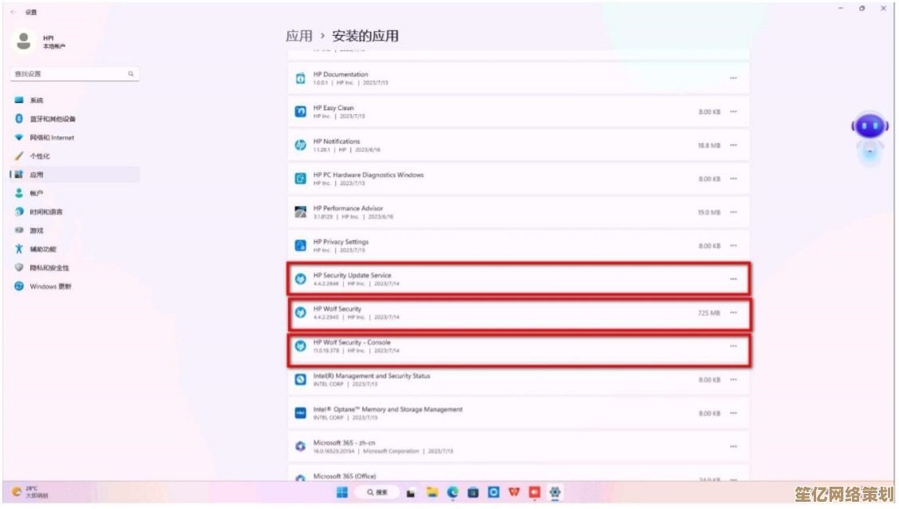Image resolution: width=899 pixels, height=509 pixels.
Task: Open Microsoft Edge from the taskbar
Action: click(453, 493)
